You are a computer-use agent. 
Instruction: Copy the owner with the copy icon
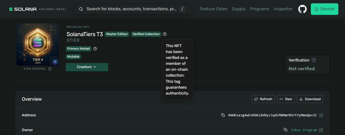tap(285, 130)
